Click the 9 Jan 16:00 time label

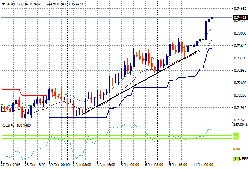[x=178, y=165]
